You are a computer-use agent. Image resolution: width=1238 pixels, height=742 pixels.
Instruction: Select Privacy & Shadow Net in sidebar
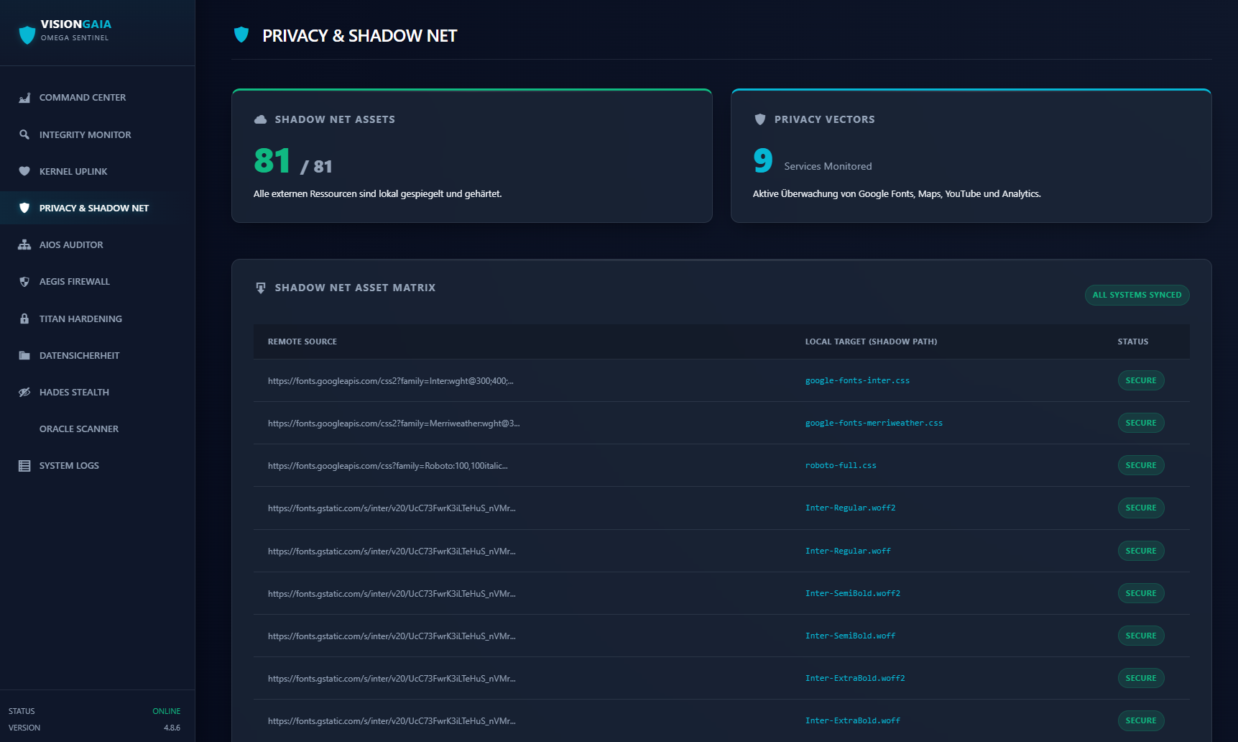pyautogui.click(x=93, y=209)
